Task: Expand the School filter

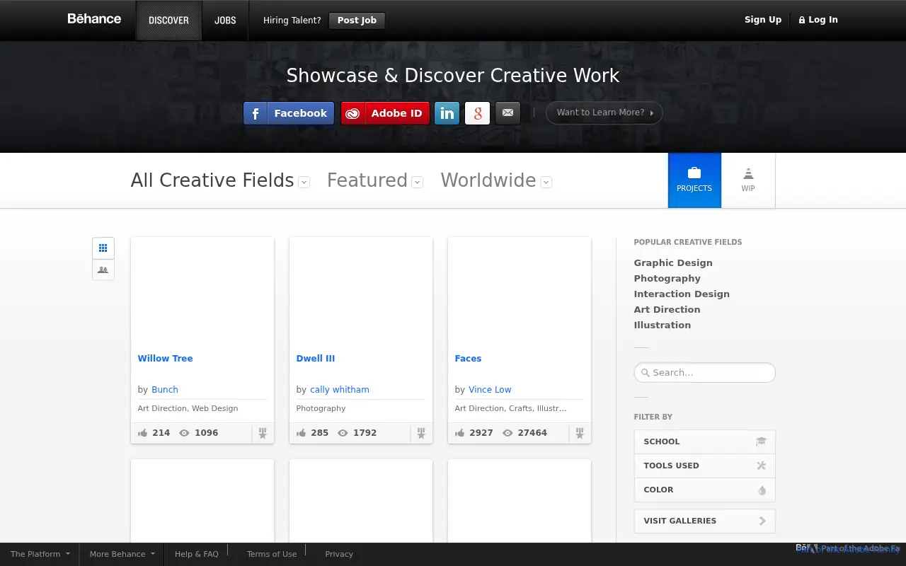Action: pyautogui.click(x=705, y=441)
